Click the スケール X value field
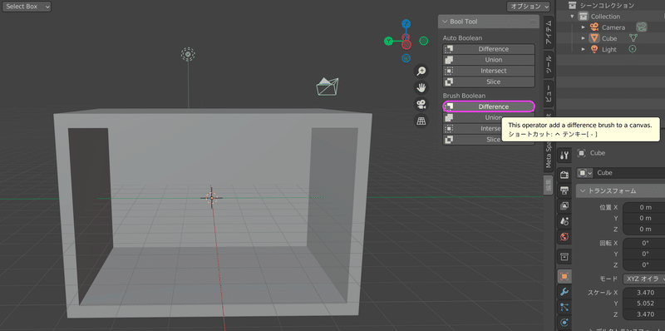This screenshot has height=331, width=665. (x=643, y=293)
